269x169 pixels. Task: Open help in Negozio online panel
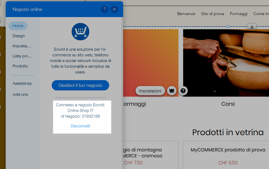click(104, 9)
